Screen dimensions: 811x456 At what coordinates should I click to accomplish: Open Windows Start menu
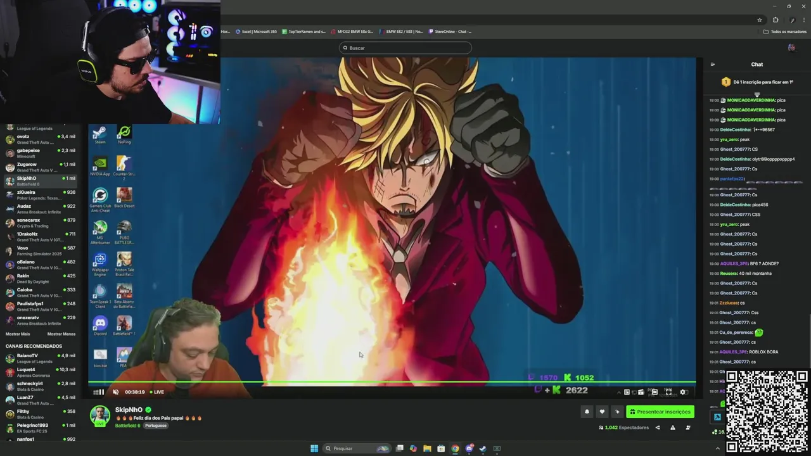pyautogui.click(x=314, y=448)
